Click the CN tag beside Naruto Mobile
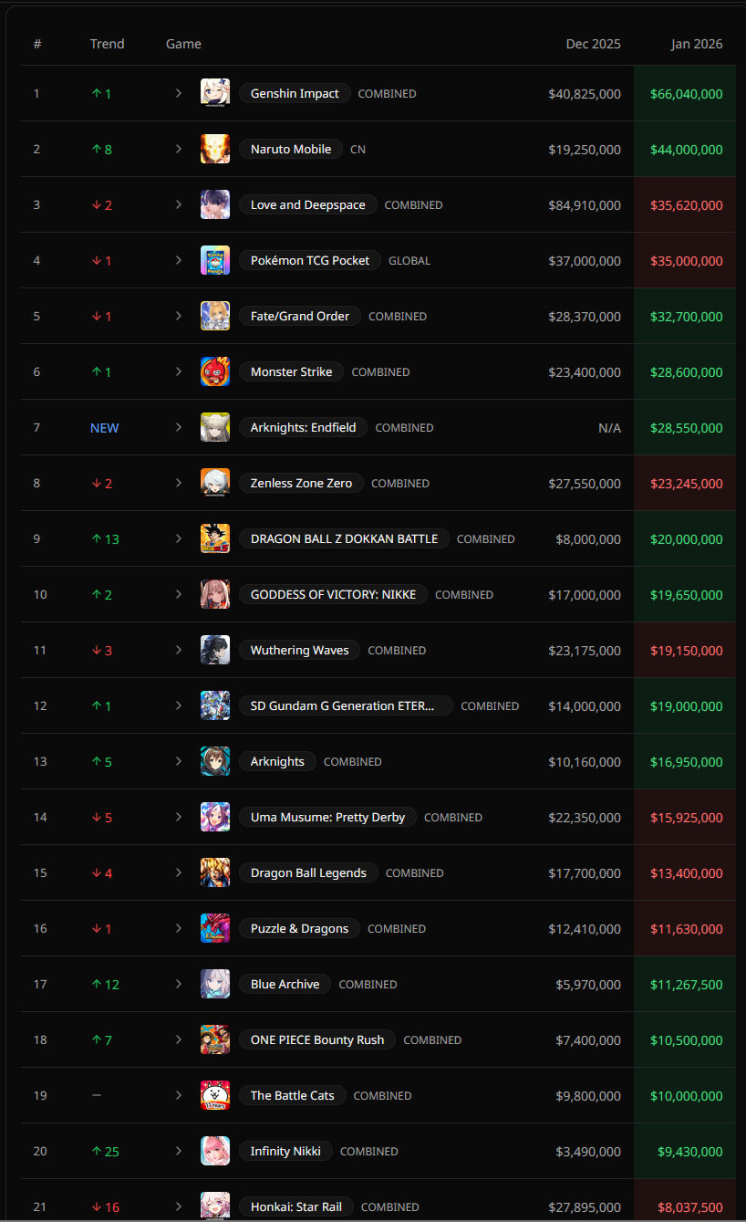 pyautogui.click(x=357, y=149)
